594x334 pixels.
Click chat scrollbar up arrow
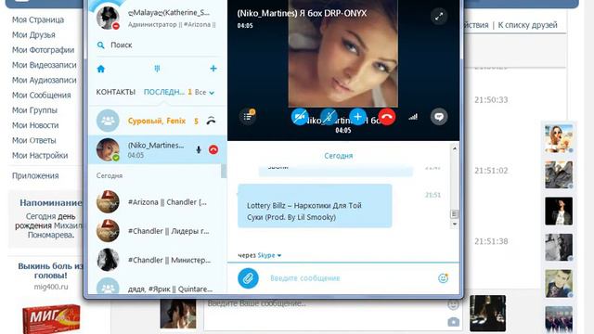coord(455,148)
